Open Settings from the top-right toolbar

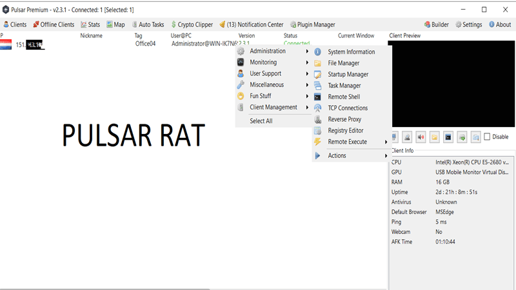click(468, 24)
